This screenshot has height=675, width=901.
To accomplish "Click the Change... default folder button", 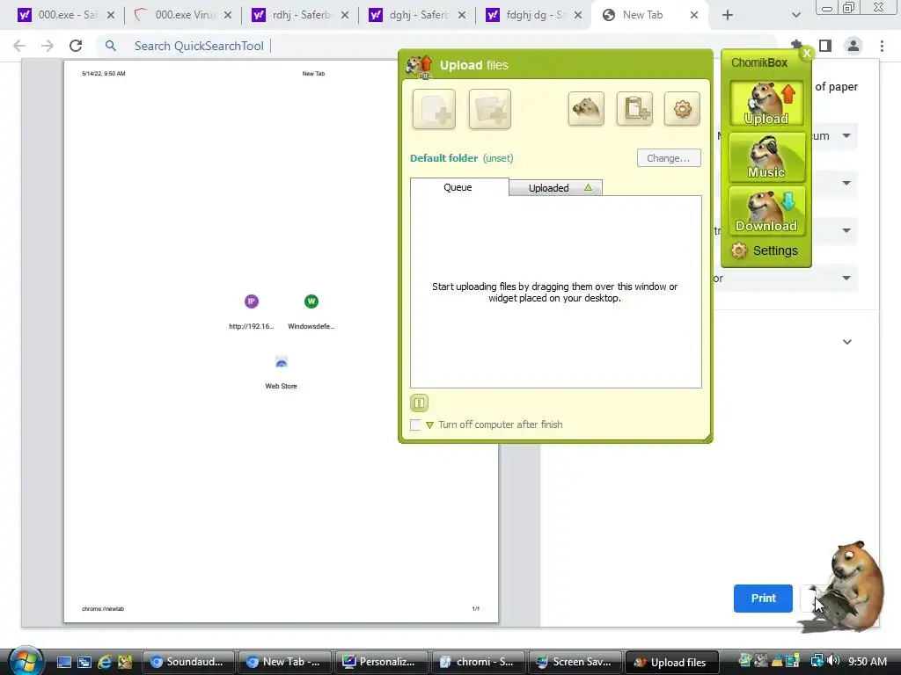I will tap(669, 158).
